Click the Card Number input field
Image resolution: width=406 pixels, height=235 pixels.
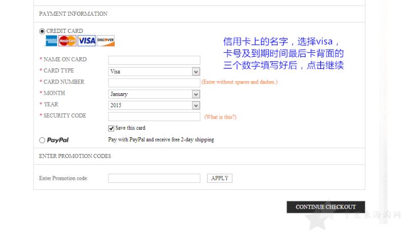(154, 83)
